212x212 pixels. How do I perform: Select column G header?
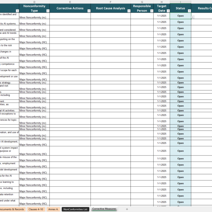pos(142,2)
